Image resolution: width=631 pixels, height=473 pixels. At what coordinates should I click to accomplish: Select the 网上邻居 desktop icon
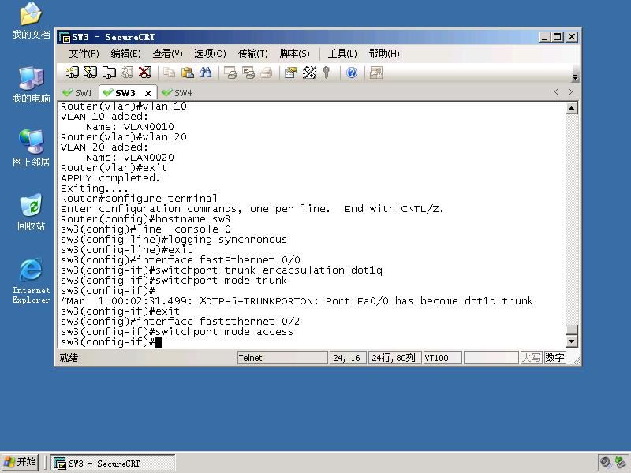[31, 148]
